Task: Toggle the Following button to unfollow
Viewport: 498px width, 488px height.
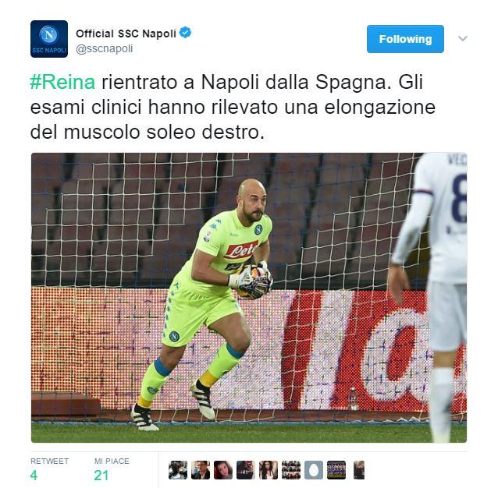Action: (405, 39)
